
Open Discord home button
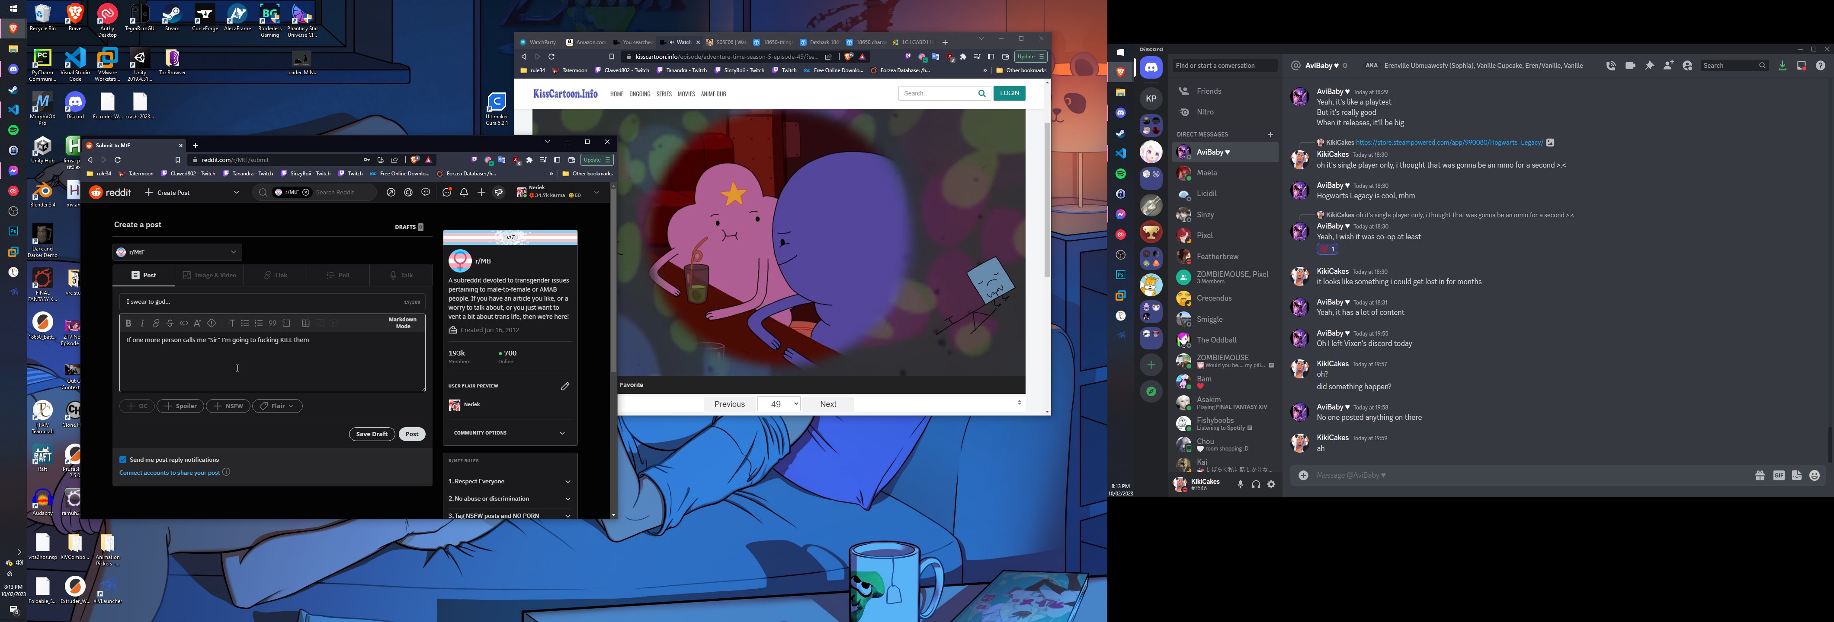(1151, 67)
